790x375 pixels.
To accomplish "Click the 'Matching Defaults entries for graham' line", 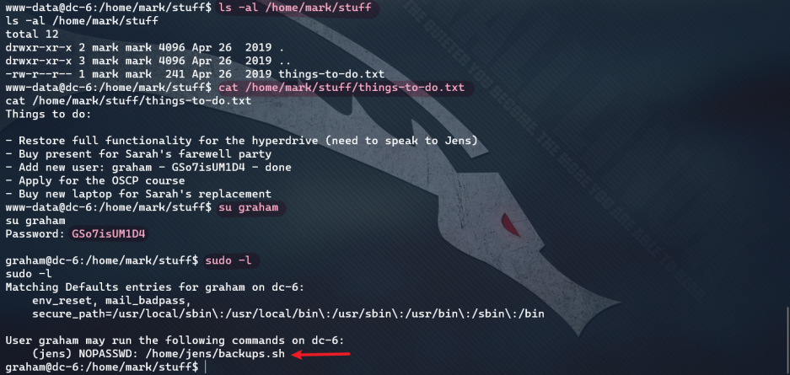I will pyautogui.click(x=162, y=287).
